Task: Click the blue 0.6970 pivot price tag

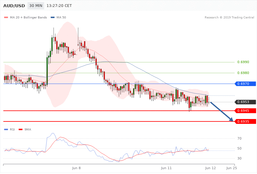Action: click(x=246, y=84)
